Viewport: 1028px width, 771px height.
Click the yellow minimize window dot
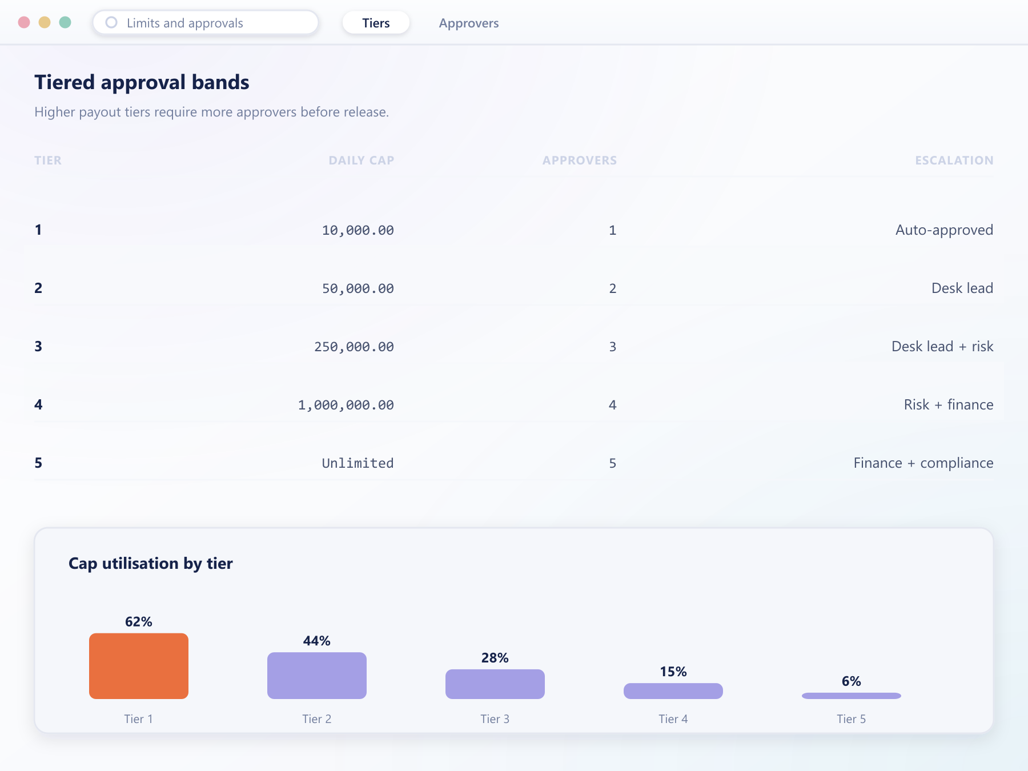click(x=45, y=22)
